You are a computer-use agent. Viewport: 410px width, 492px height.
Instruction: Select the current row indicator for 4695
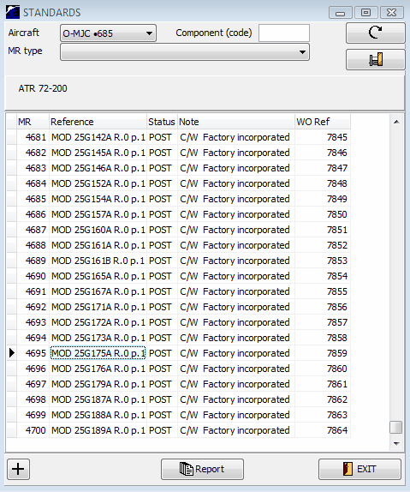coord(12,353)
